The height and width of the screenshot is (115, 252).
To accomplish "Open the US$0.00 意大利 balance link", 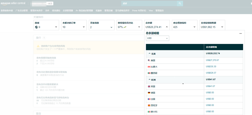I will click(x=210, y=111).
